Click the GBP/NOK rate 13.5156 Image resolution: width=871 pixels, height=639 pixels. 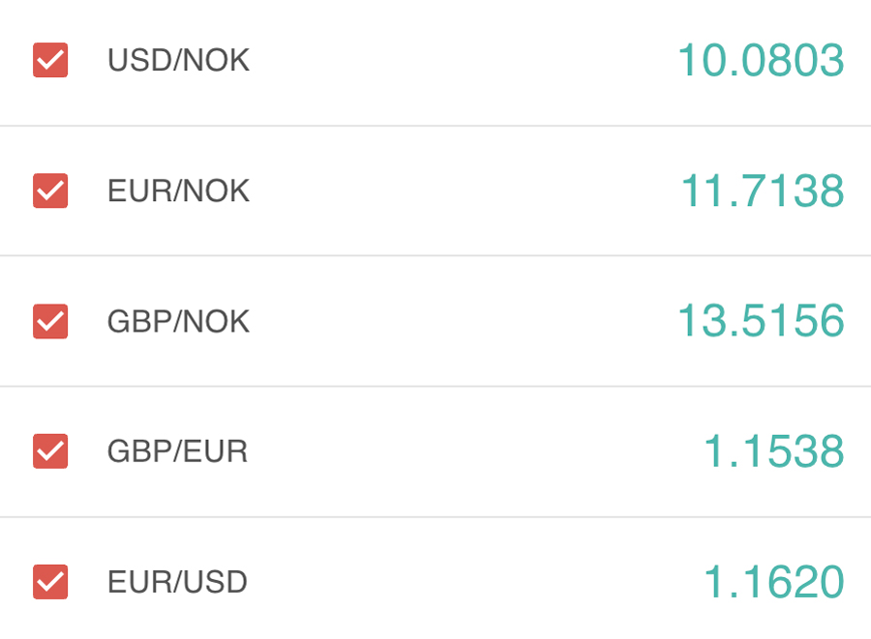760,321
